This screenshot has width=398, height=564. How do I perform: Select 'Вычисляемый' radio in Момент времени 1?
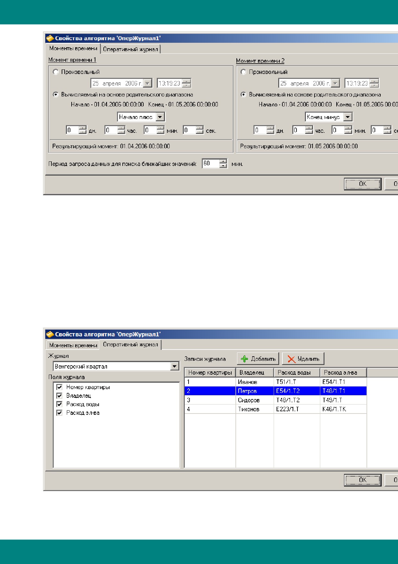[x=56, y=95]
